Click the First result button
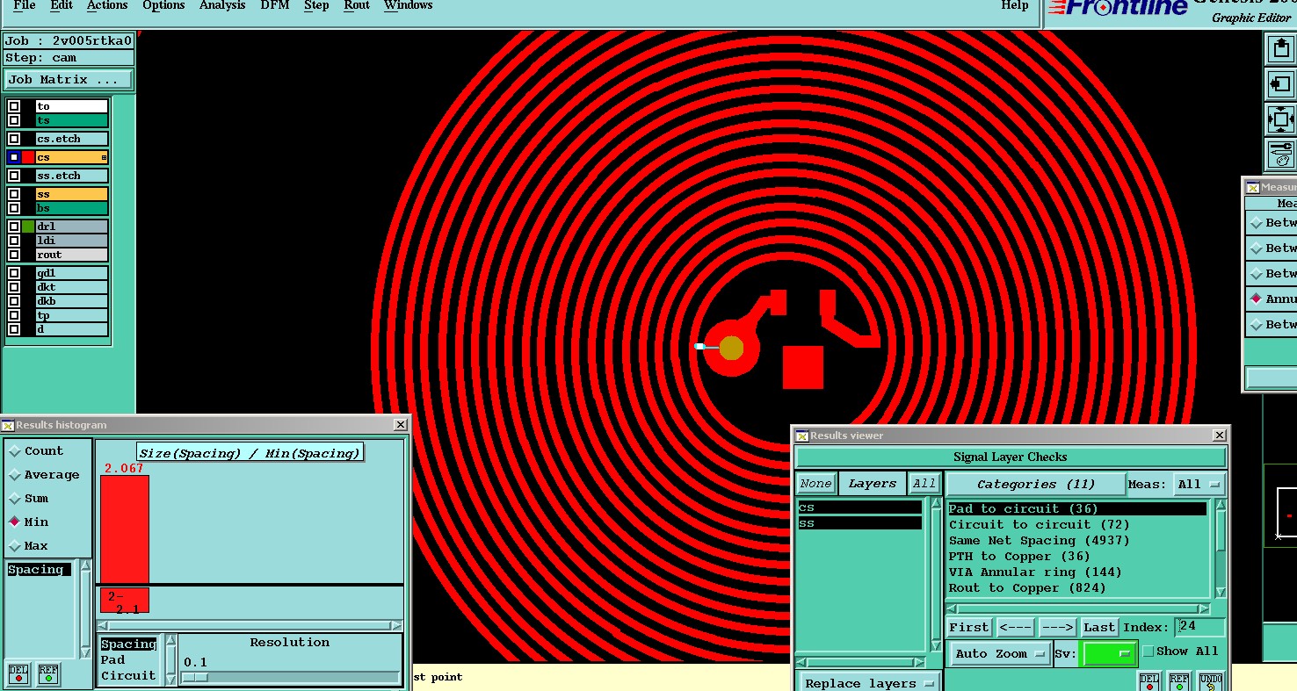The height and width of the screenshot is (691, 1297). [969, 627]
